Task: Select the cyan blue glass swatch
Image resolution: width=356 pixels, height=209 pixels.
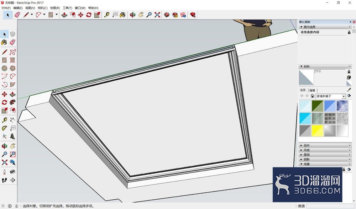Action: (305, 119)
